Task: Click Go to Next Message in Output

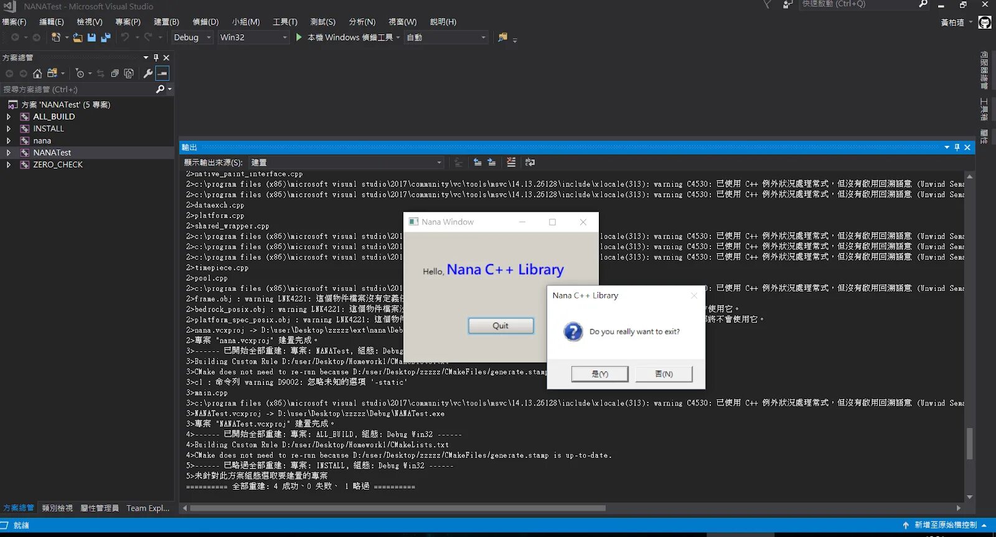Action: (491, 162)
